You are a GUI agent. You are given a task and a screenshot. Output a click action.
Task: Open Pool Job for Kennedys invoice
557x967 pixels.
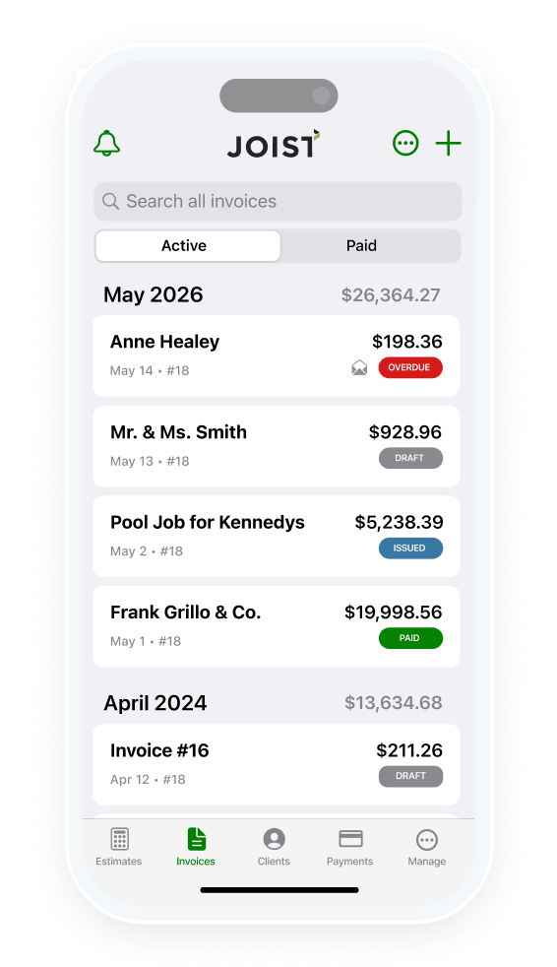(276, 537)
